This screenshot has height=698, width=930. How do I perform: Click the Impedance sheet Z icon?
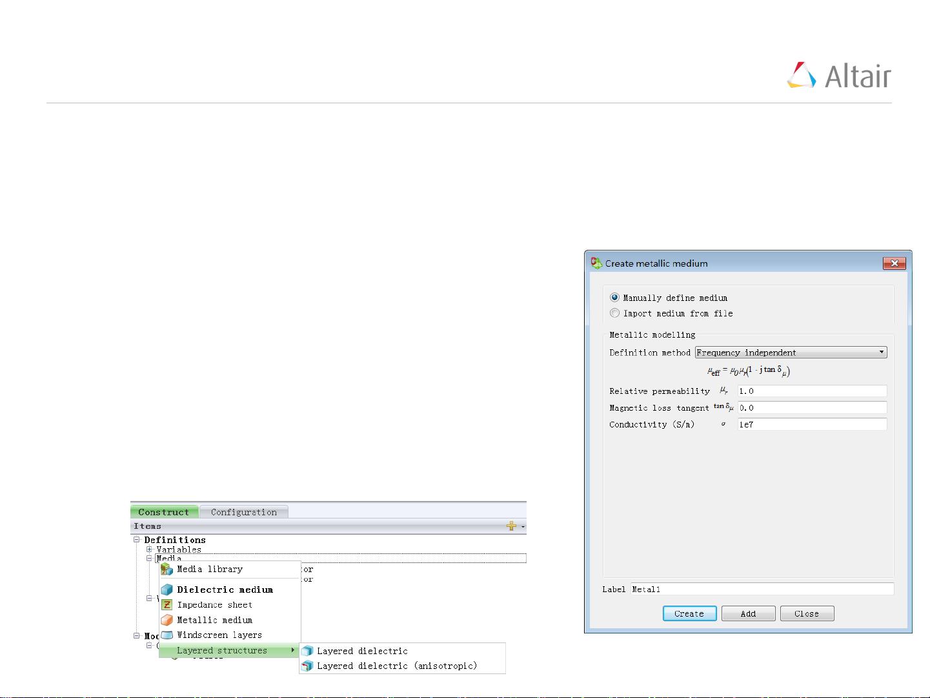pos(167,605)
